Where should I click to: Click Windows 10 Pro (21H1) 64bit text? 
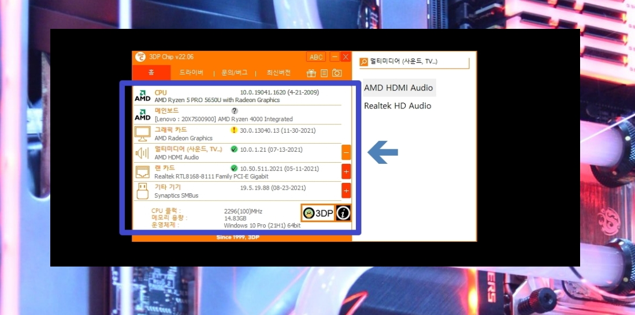point(262,225)
